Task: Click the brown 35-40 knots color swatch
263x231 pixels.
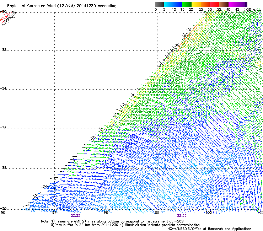Action: 224,4
